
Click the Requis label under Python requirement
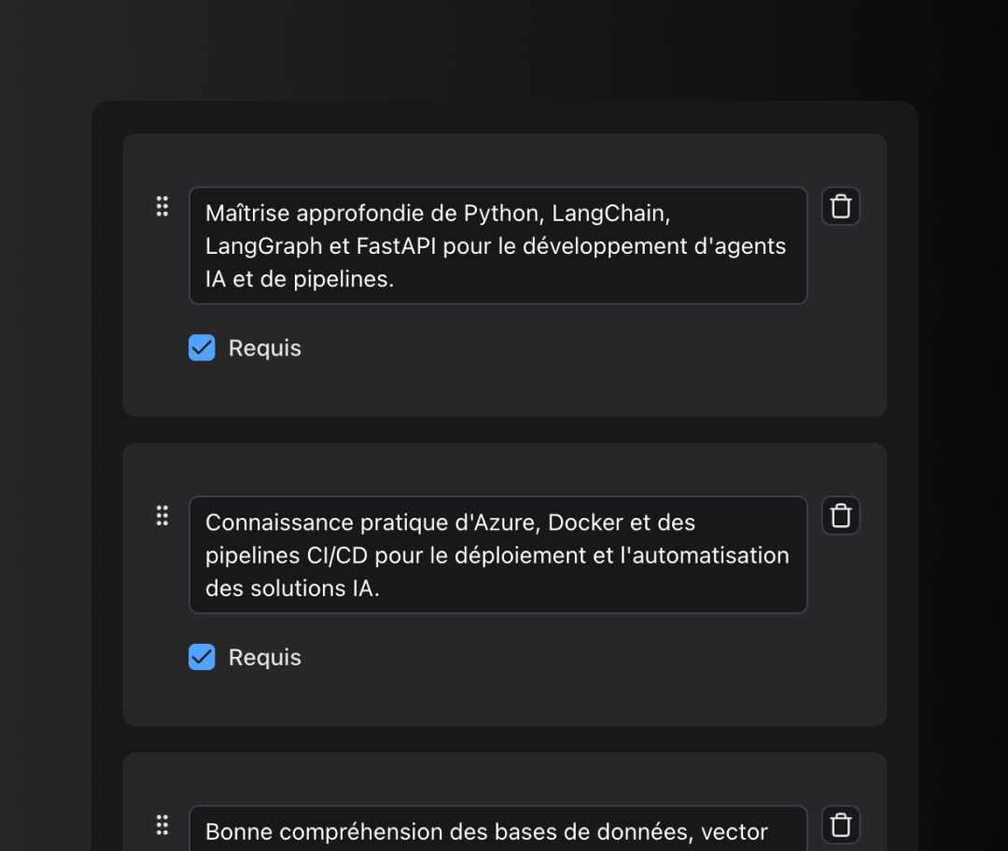click(265, 348)
